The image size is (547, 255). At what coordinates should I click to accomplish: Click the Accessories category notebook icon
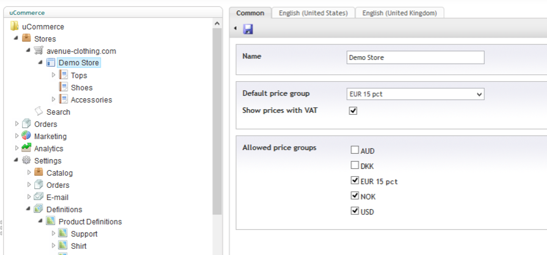pos(63,99)
